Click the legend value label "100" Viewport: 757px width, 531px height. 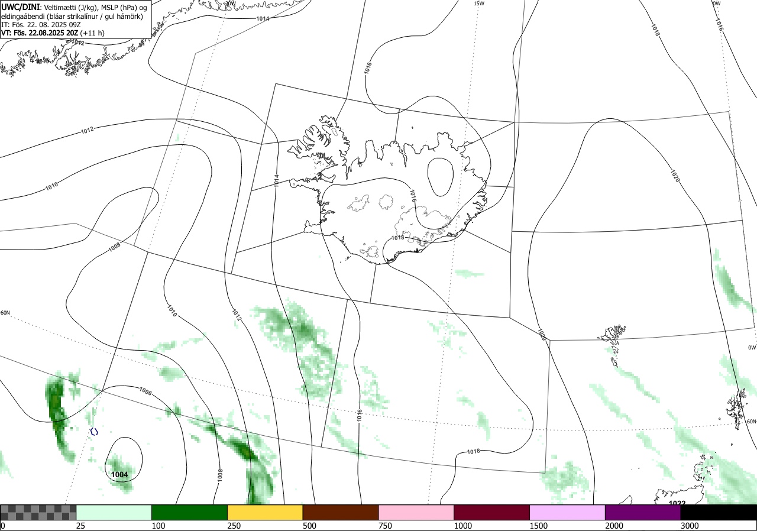coord(158,526)
